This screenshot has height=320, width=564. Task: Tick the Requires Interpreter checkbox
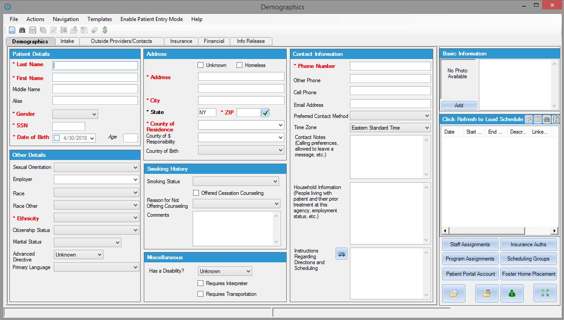tap(201, 283)
